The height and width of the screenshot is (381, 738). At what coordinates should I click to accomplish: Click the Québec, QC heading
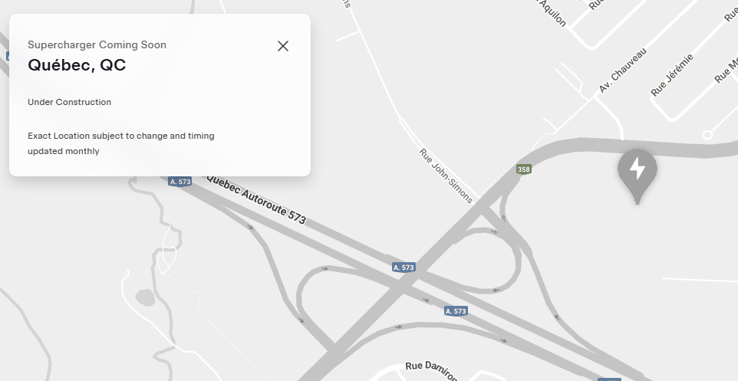point(77,65)
